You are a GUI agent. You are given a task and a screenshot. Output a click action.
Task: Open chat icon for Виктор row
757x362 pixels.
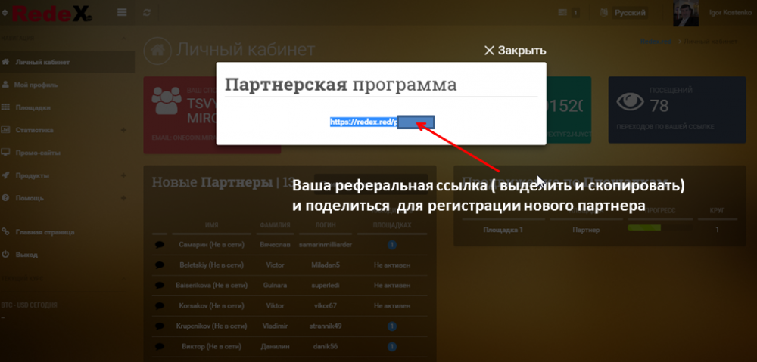[160, 346]
